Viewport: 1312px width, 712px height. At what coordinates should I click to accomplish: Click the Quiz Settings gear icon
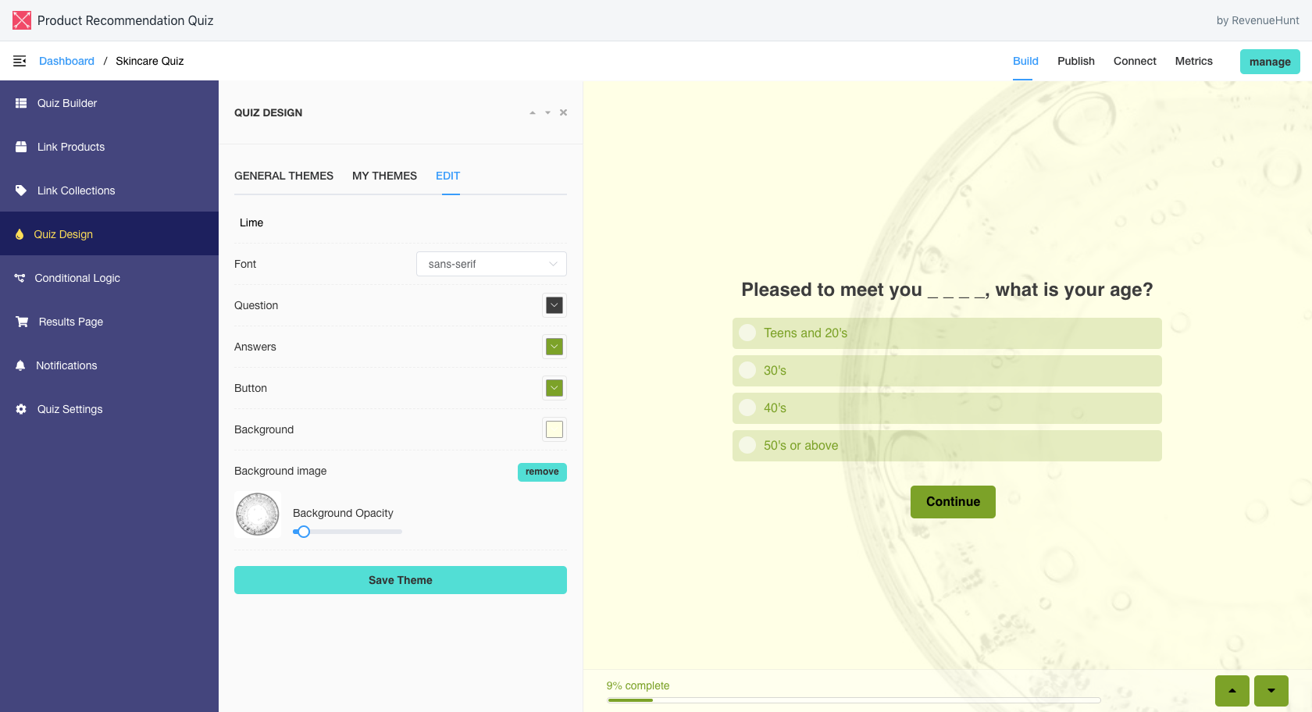21,409
